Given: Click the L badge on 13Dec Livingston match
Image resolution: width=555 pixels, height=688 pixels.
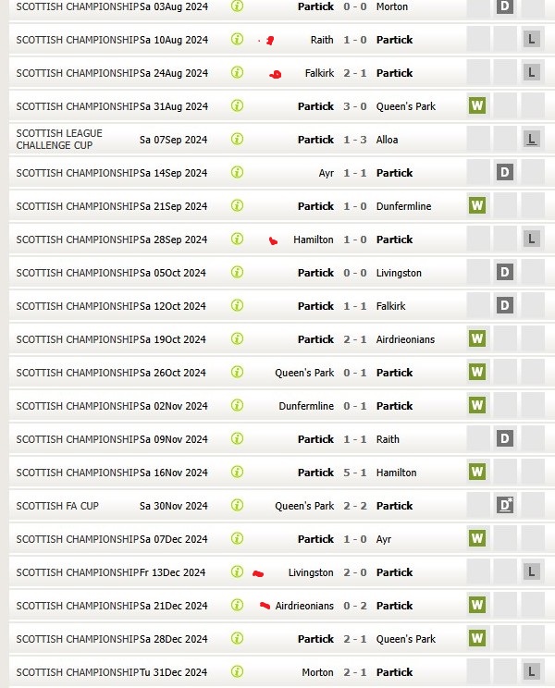Looking at the screenshot, I should click(x=531, y=572).
